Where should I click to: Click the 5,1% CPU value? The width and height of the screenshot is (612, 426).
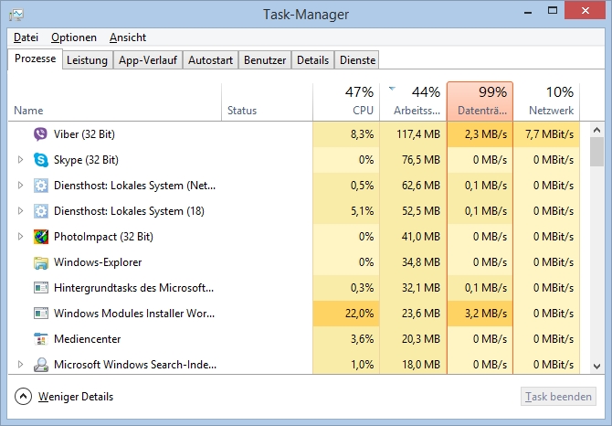363,211
